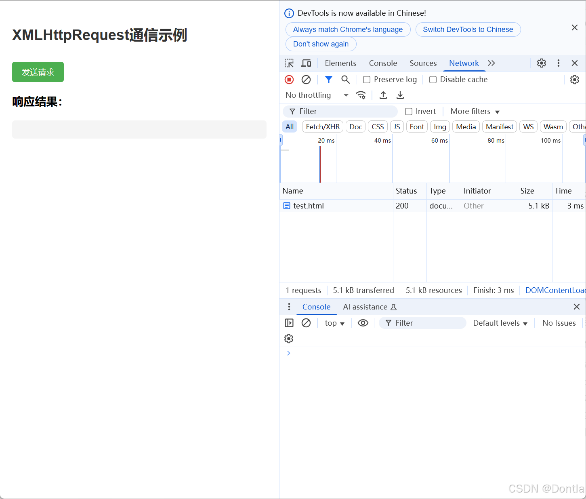This screenshot has width=586, height=499.
Task: Enable the Preserve log checkbox
Action: click(x=367, y=80)
